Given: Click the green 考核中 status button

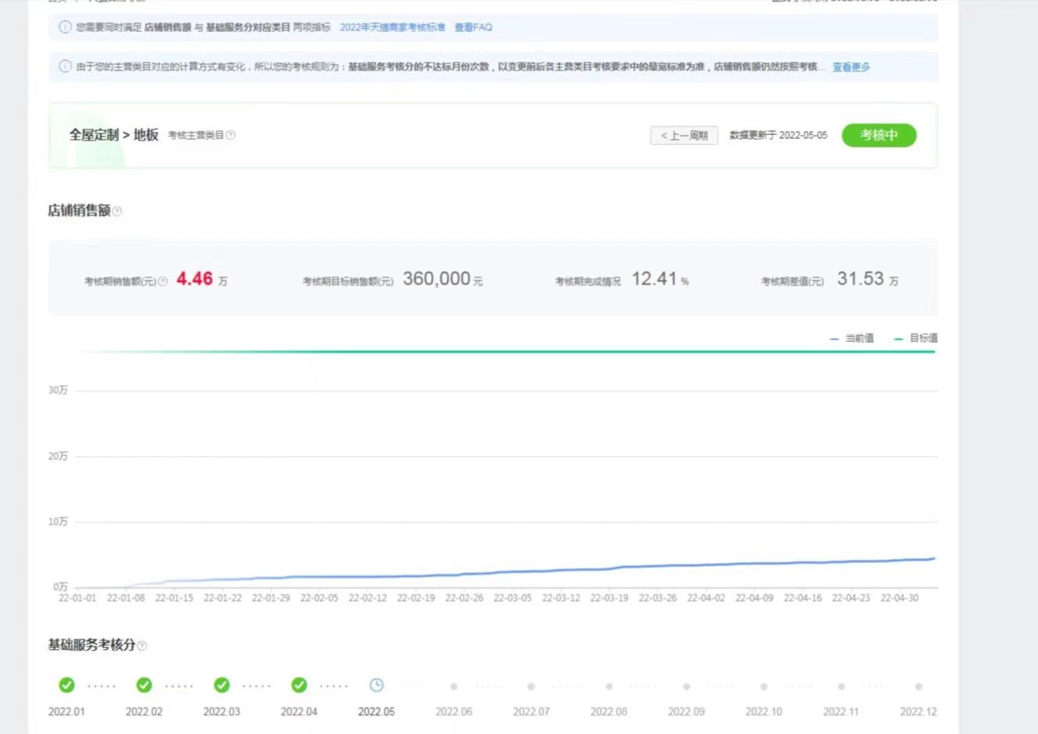Looking at the screenshot, I should coord(879,135).
